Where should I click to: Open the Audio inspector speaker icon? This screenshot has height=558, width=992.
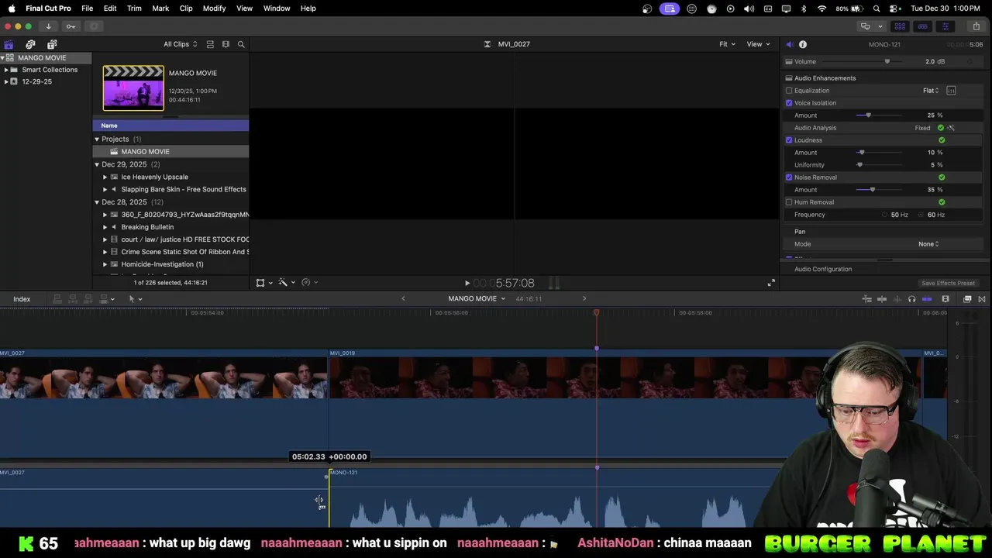click(789, 44)
